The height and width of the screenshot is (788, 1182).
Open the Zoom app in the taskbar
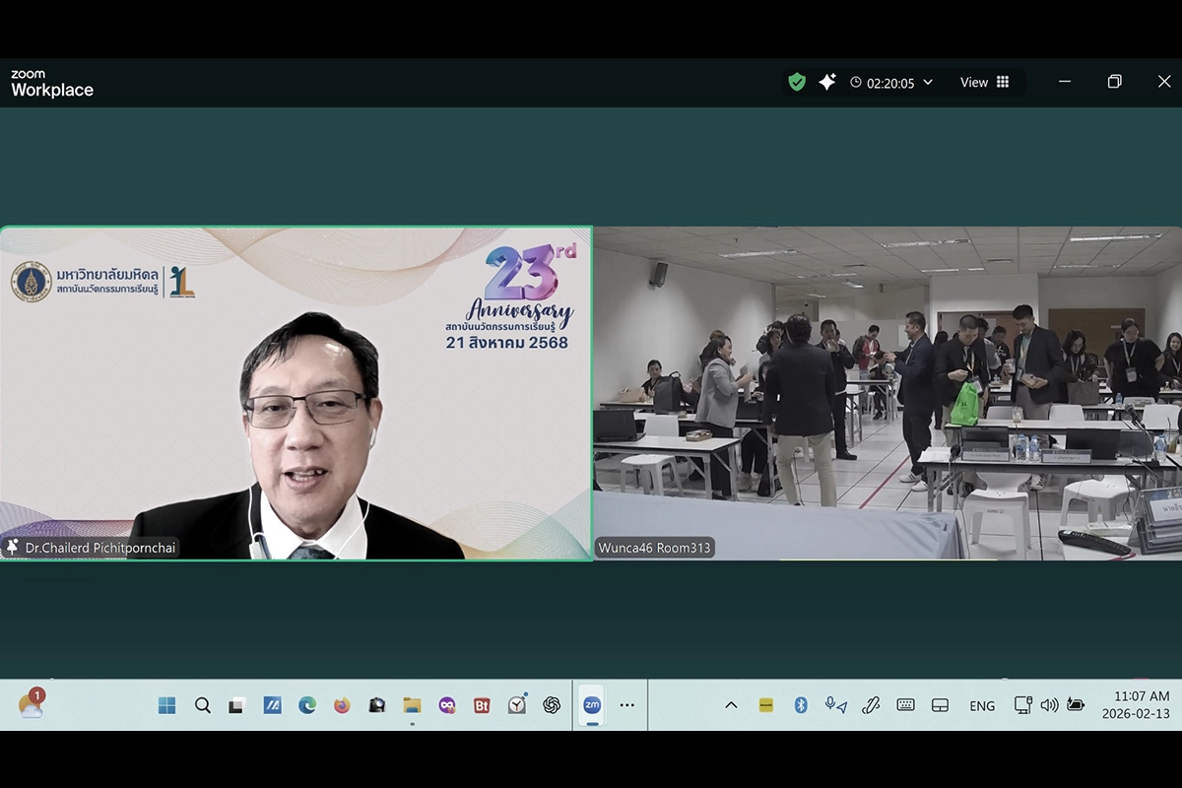(x=592, y=705)
